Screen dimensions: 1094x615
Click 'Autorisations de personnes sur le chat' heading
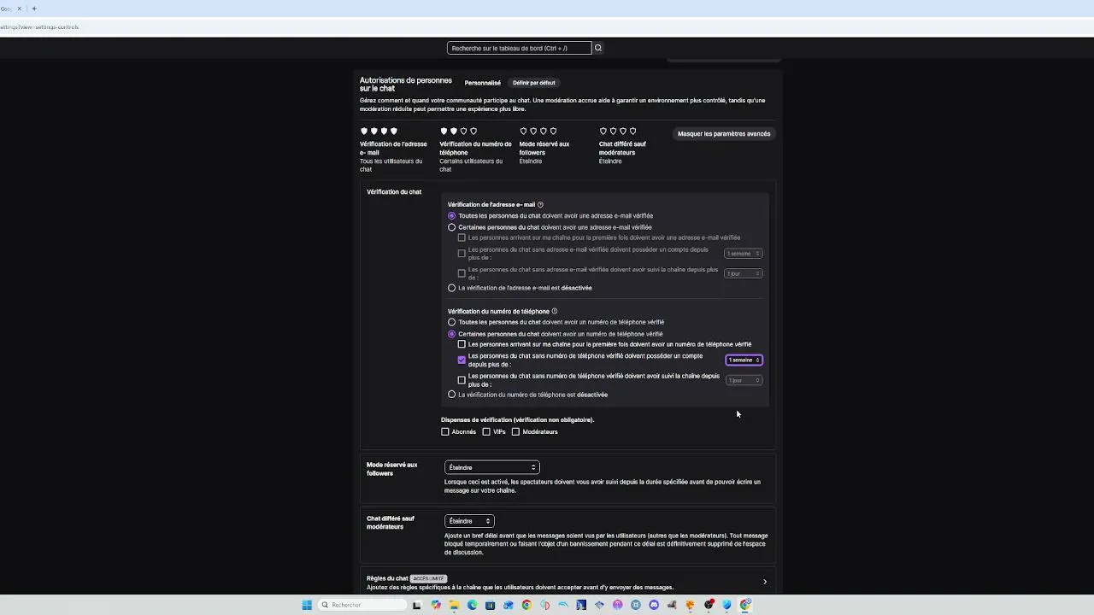point(406,85)
